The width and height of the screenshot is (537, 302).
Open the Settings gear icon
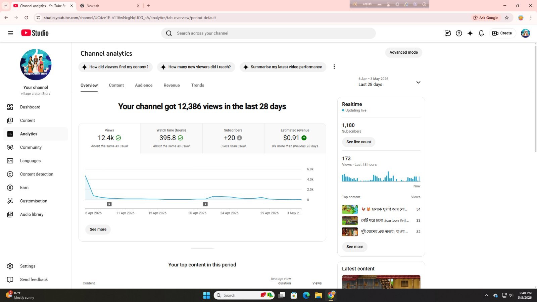tap(10, 266)
